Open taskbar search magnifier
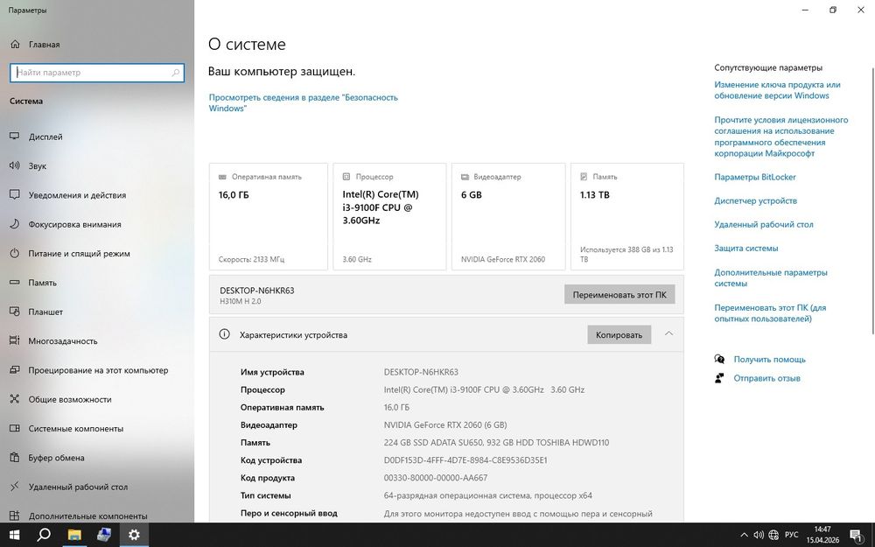Screen dimensions: 875x547 [44, 535]
